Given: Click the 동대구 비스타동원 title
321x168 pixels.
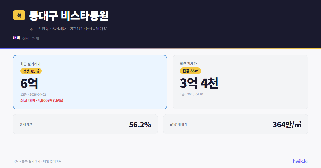Looking at the screenshot, I should tap(68, 16).
